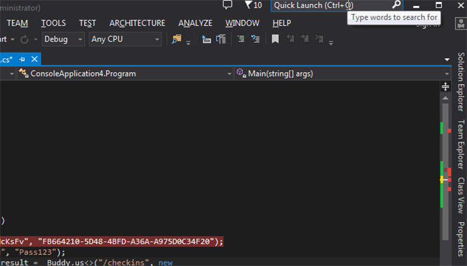Click the GUID string in highlighted code line

pyautogui.click(x=126, y=241)
